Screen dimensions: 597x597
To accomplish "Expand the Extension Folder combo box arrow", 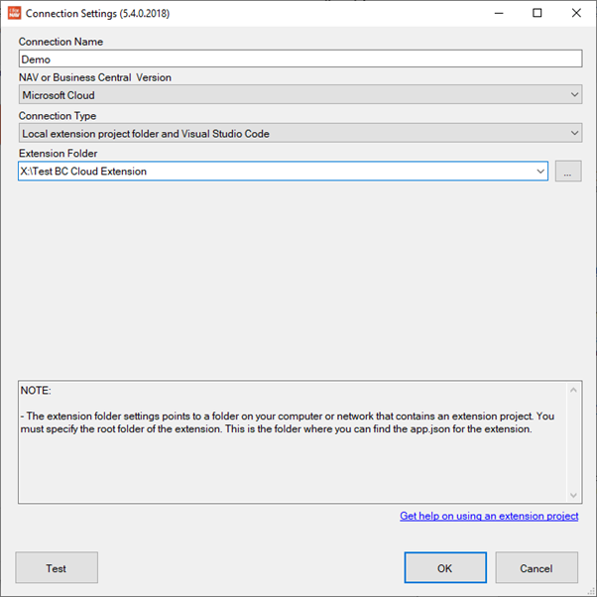I will pyautogui.click(x=539, y=172).
